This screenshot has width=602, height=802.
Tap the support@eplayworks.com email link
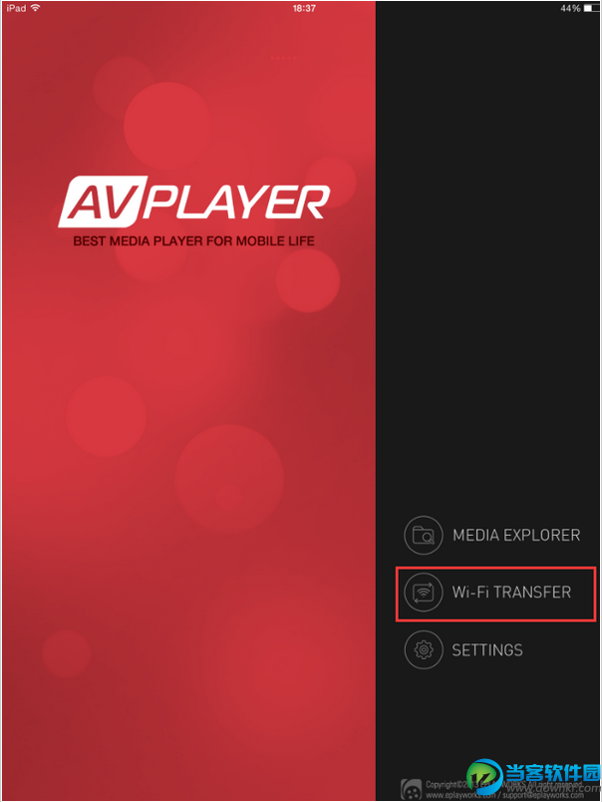coord(543,795)
